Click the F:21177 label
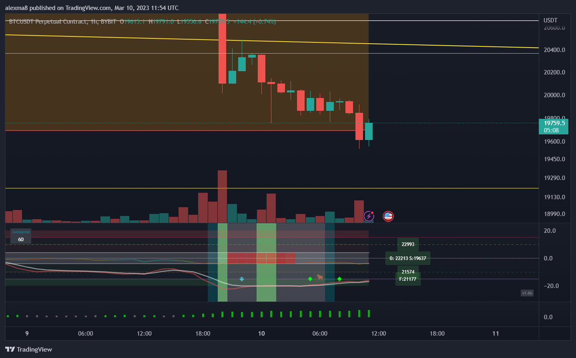 coord(408,279)
